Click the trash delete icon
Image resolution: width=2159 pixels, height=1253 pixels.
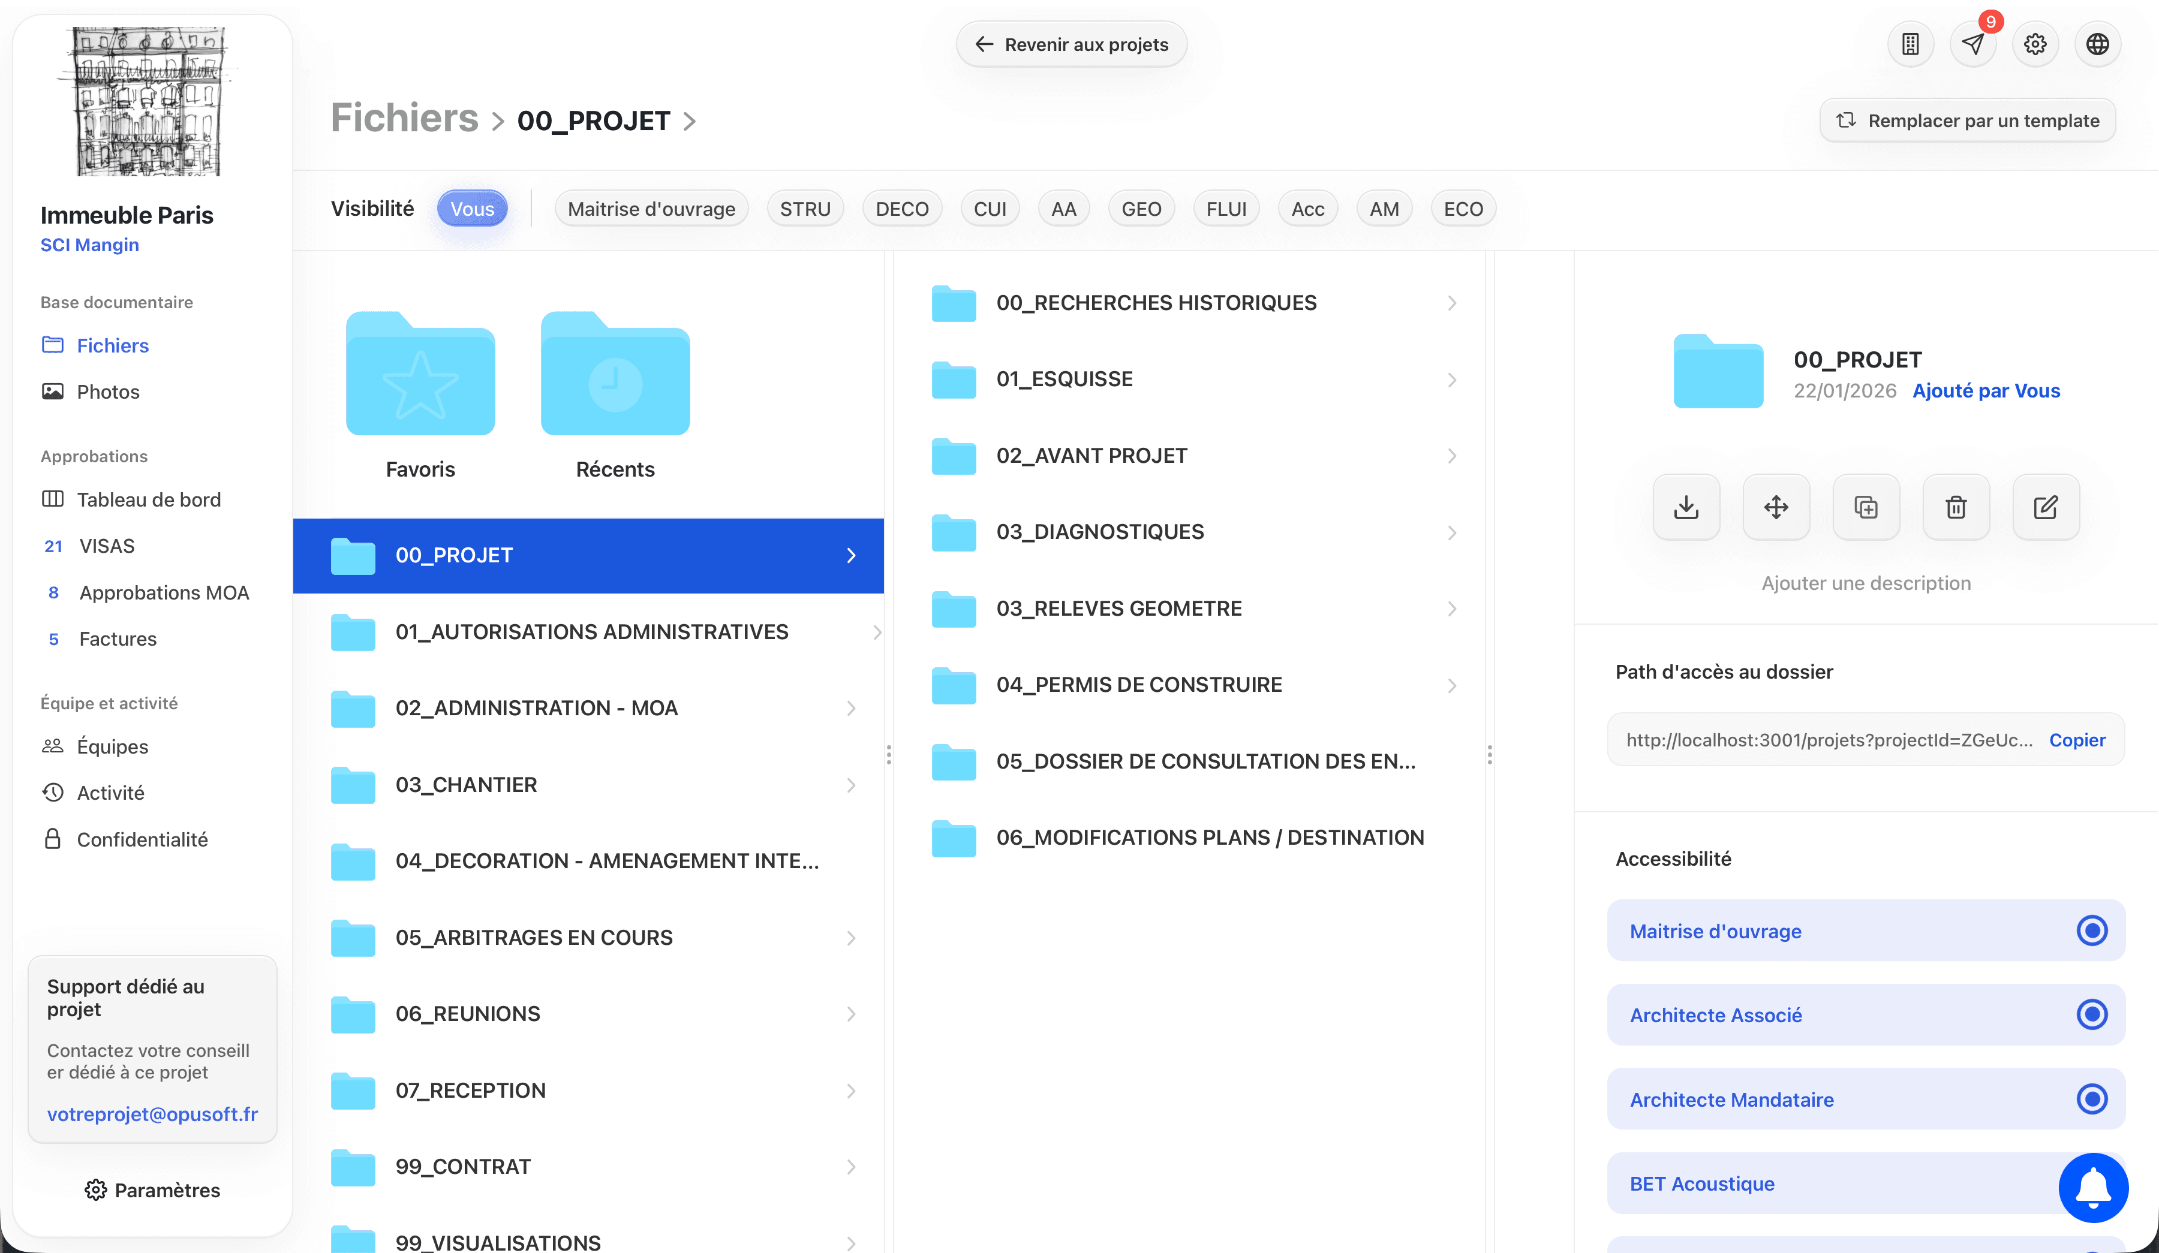(x=1956, y=507)
